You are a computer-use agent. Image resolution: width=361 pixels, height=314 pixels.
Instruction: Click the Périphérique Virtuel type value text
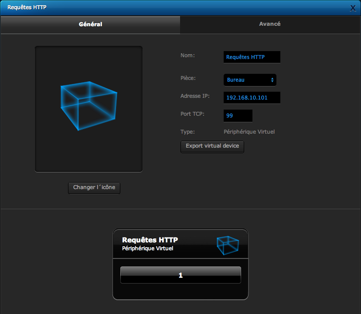(x=249, y=131)
